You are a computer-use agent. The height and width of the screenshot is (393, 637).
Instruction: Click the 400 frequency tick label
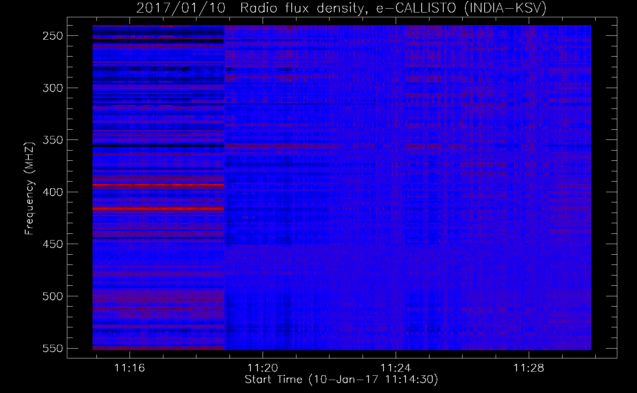(x=52, y=192)
